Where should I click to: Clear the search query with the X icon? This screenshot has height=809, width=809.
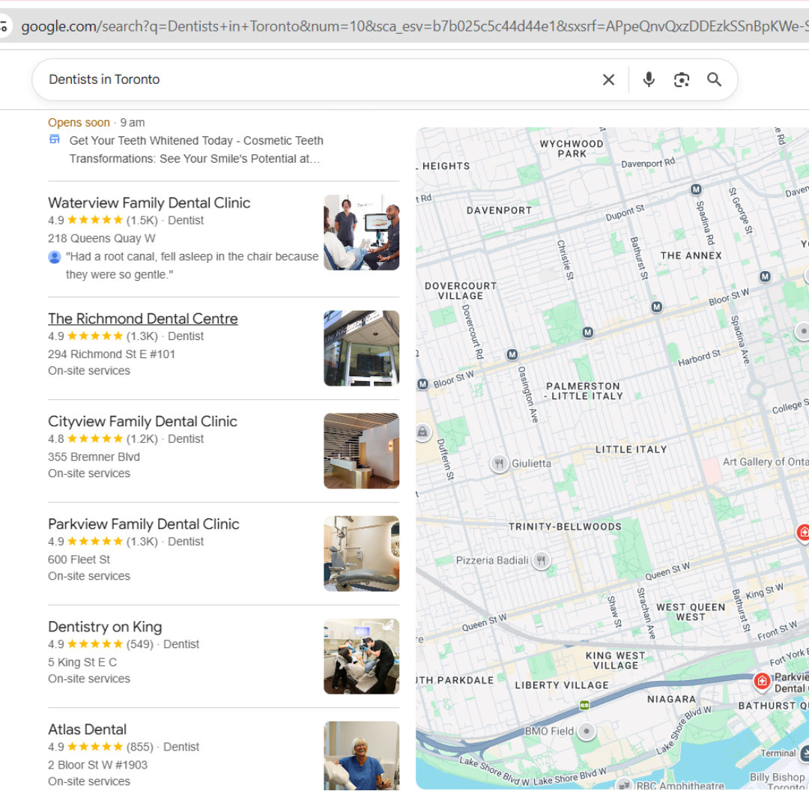pos(608,79)
